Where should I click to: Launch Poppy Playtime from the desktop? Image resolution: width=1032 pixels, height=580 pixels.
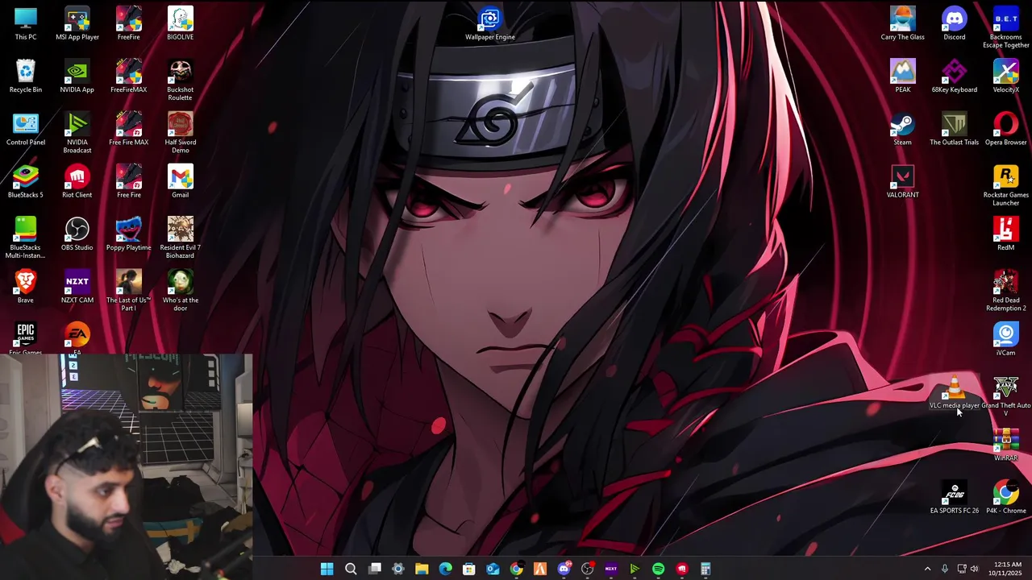(129, 234)
